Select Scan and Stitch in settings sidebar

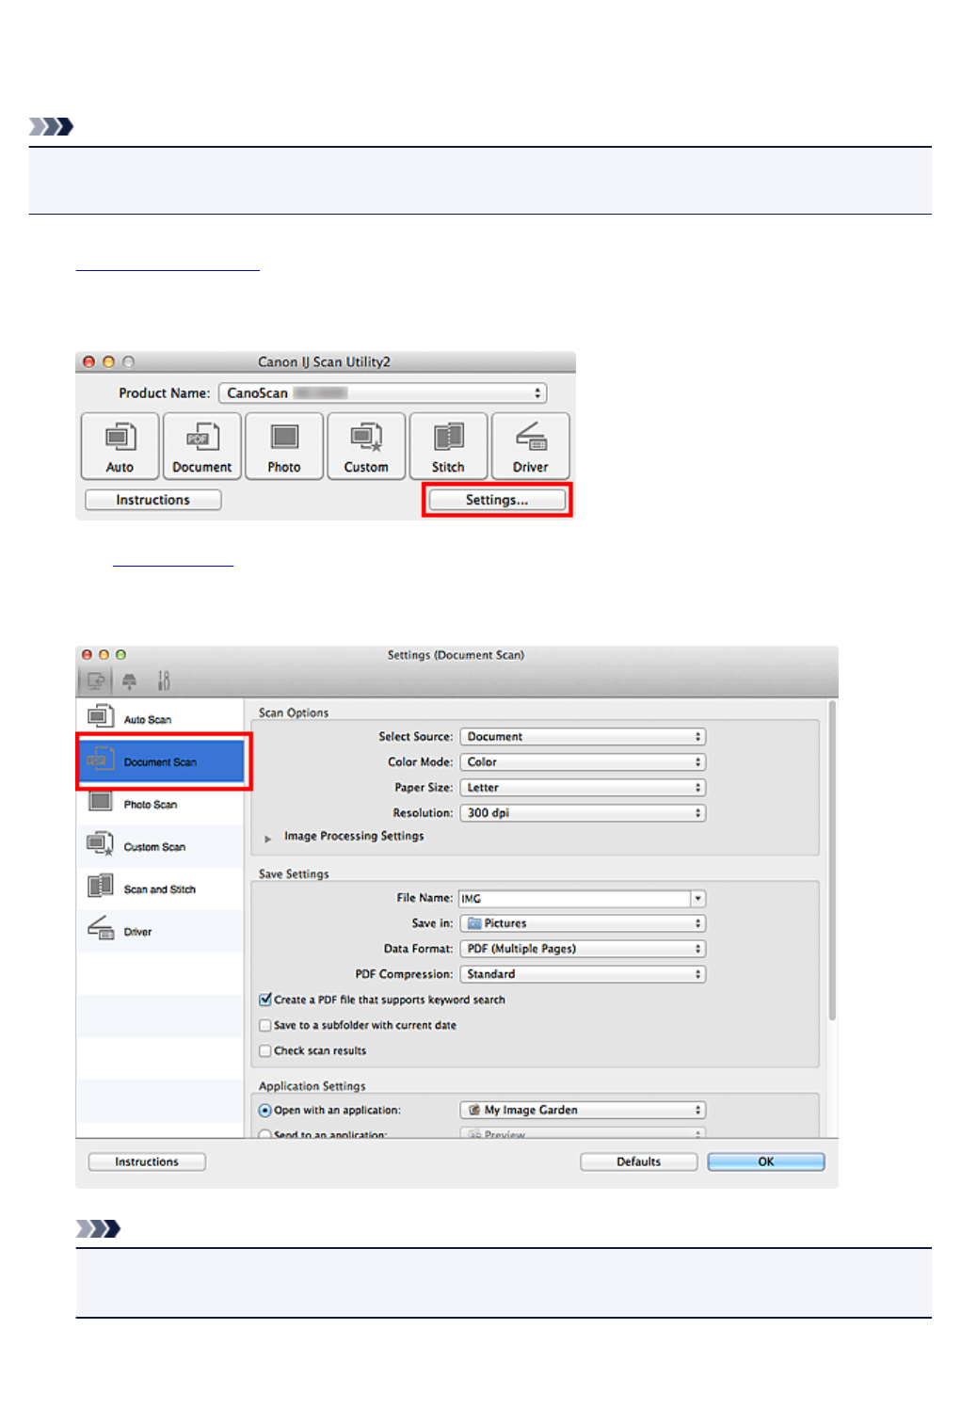pyautogui.click(x=160, y=889)
